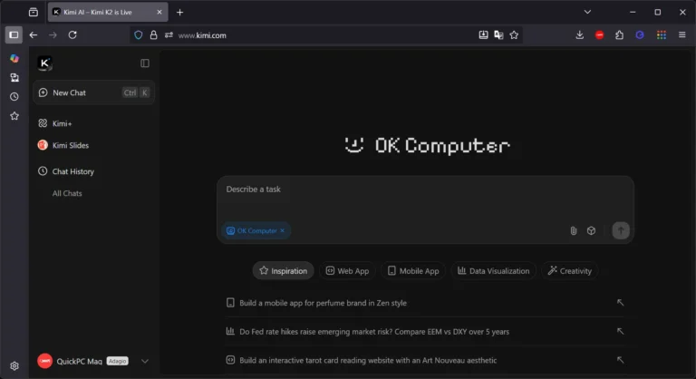Open bookmarks star in browser sidebar
Viewport: 696px width, 379px height.
click(x=14, y=116)
